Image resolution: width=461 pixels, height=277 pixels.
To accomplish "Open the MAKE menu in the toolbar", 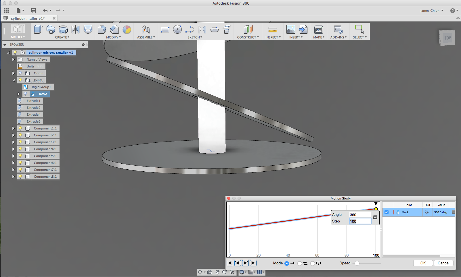I will coord(318,37).
